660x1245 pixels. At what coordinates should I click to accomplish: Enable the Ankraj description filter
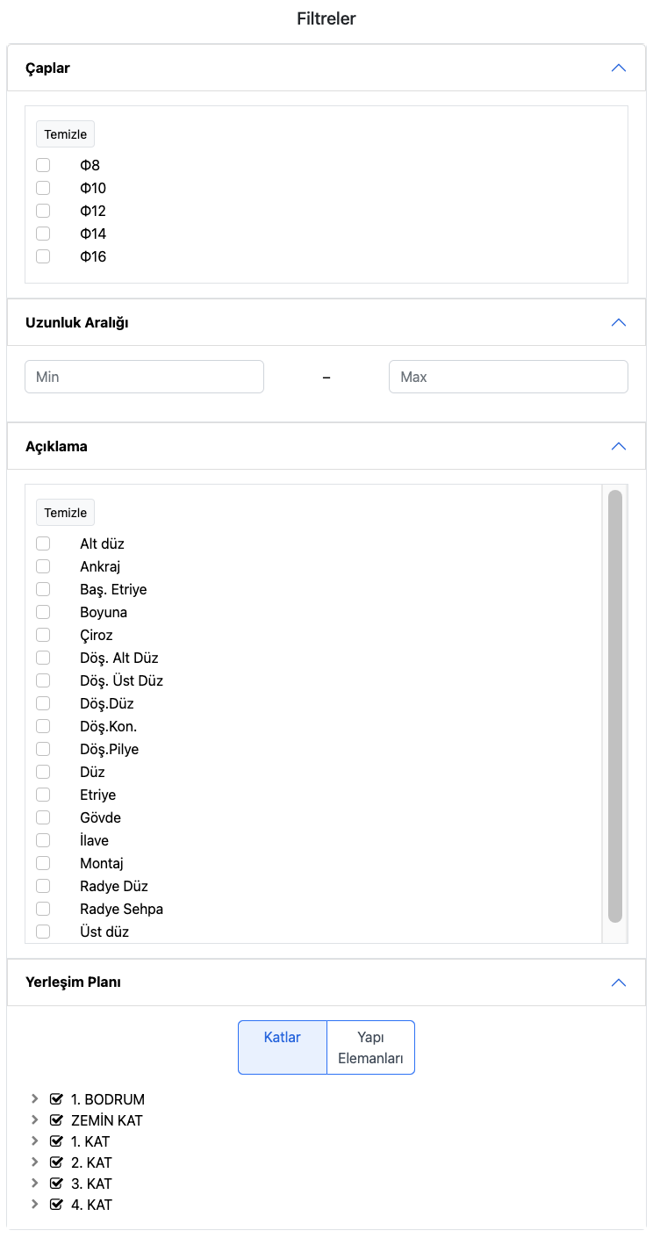[43, 566]
